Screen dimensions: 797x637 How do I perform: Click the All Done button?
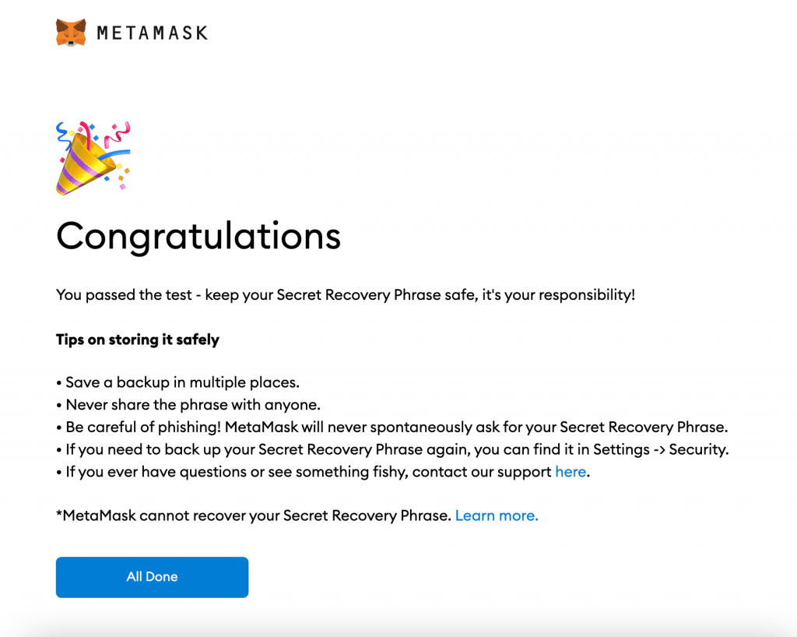point(152,577)
